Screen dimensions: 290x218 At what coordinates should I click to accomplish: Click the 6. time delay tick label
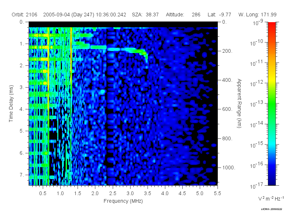pos(22,153)
